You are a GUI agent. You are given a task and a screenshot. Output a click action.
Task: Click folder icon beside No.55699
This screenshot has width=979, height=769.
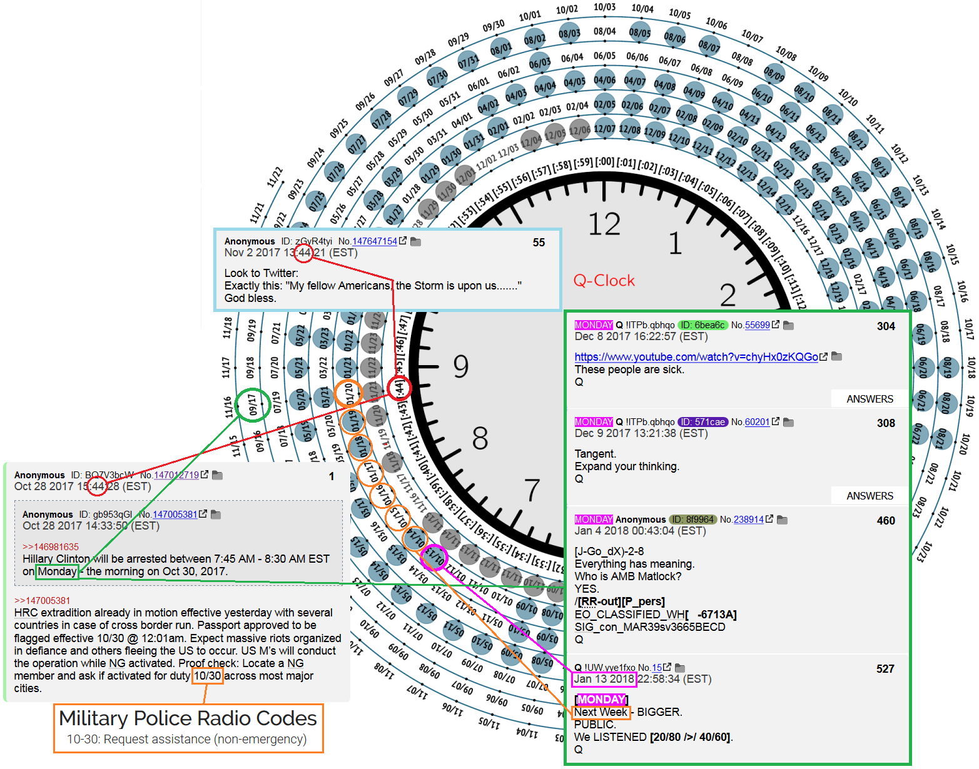[x=788, y=325]
